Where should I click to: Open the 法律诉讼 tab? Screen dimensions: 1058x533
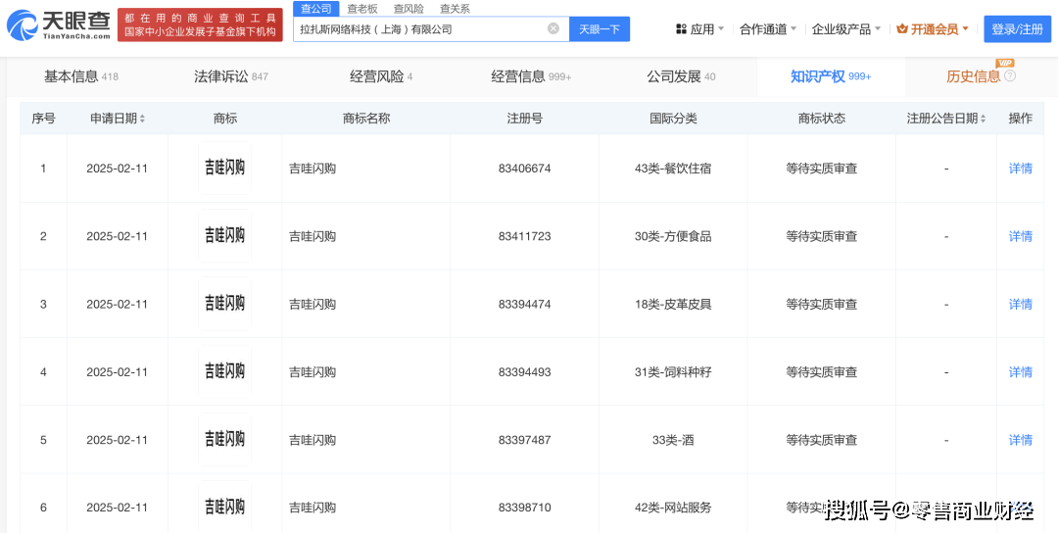click(231, 76)
